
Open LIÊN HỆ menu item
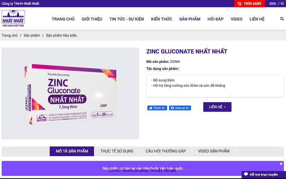(x=257, y=19)
